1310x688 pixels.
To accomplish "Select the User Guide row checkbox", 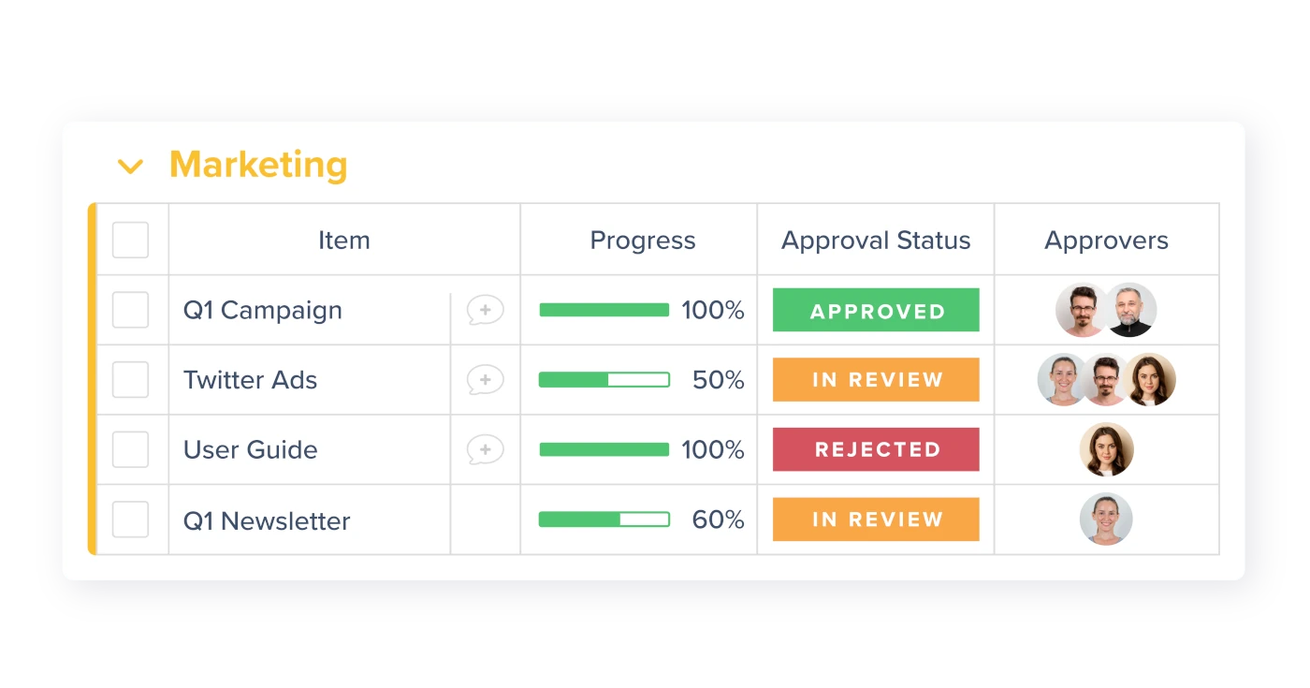I will 130,449.
